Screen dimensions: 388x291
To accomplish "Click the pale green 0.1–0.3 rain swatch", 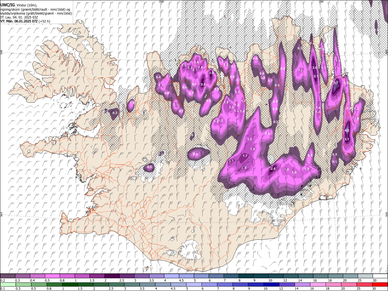I will tap(8, 284).
